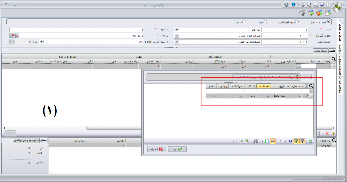Screen dimensions: 347x182
Task: Click the شماره number input field
Action: point(77,29)
